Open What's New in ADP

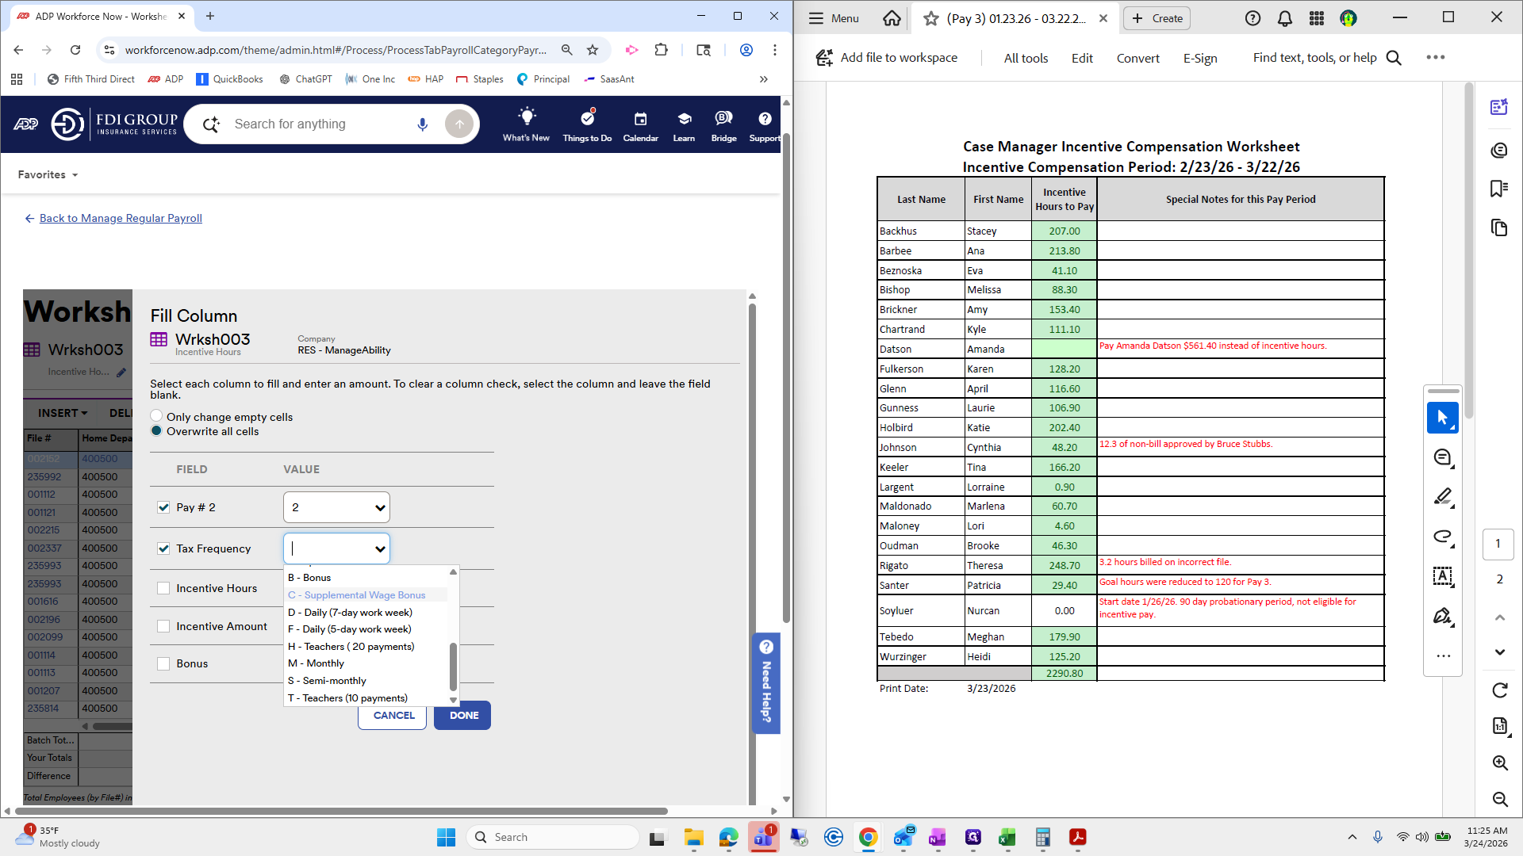point(525,124)
